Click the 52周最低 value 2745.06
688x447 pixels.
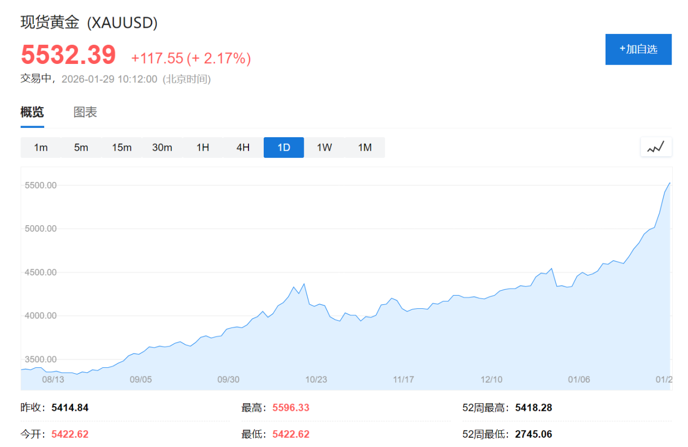[533, 434]
